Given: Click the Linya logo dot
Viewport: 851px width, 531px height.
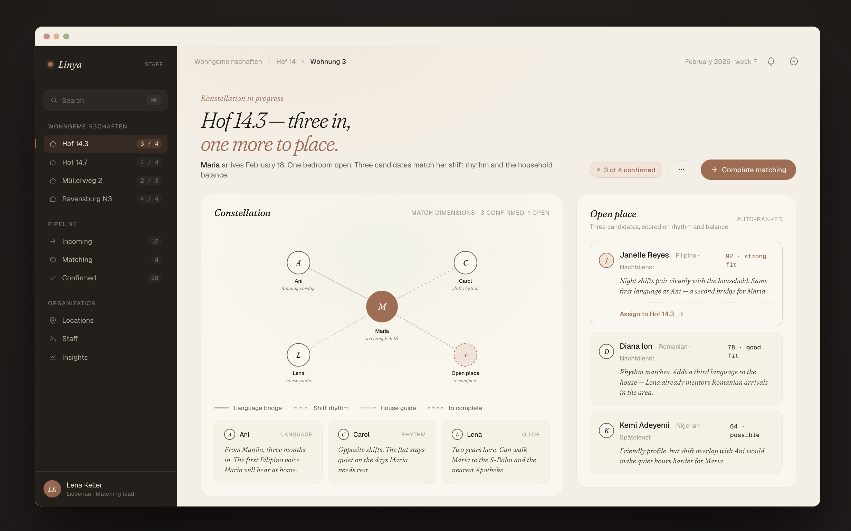Looking at the screenshot, I should [x=50, y=64].
